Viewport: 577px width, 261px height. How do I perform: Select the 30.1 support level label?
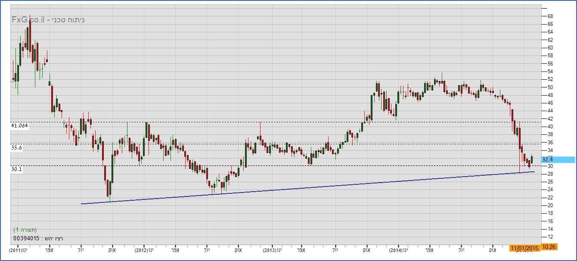pyautogui.click(x=17, y=170)
